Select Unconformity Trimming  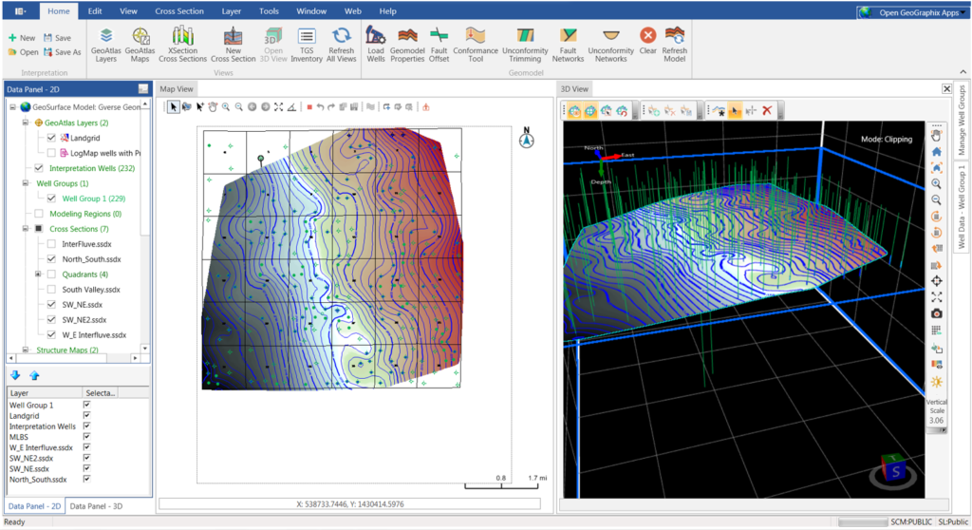[525, 45]
